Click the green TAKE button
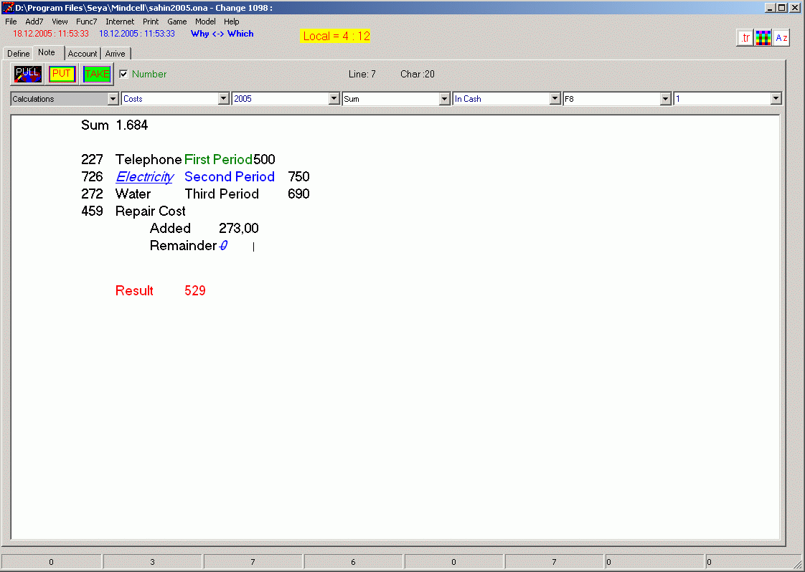This screenshot has width=805, height=572. (97, 75)
